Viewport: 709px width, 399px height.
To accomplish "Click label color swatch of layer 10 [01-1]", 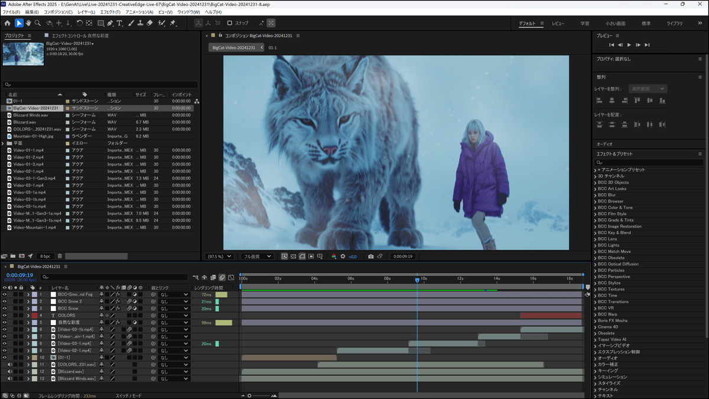I will 34,358.
